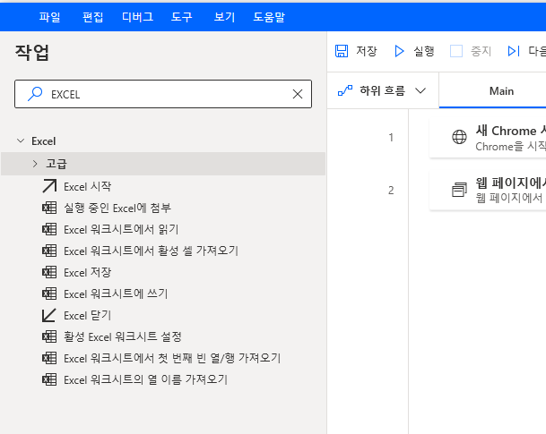Click the Excel 닫기 arrow icon
The width and height of the screenshot is (546, 434).
coord(49,315)
